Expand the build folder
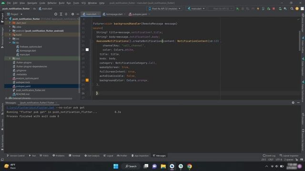The height and width of the screenshot is (171, 305). [10, 35]
